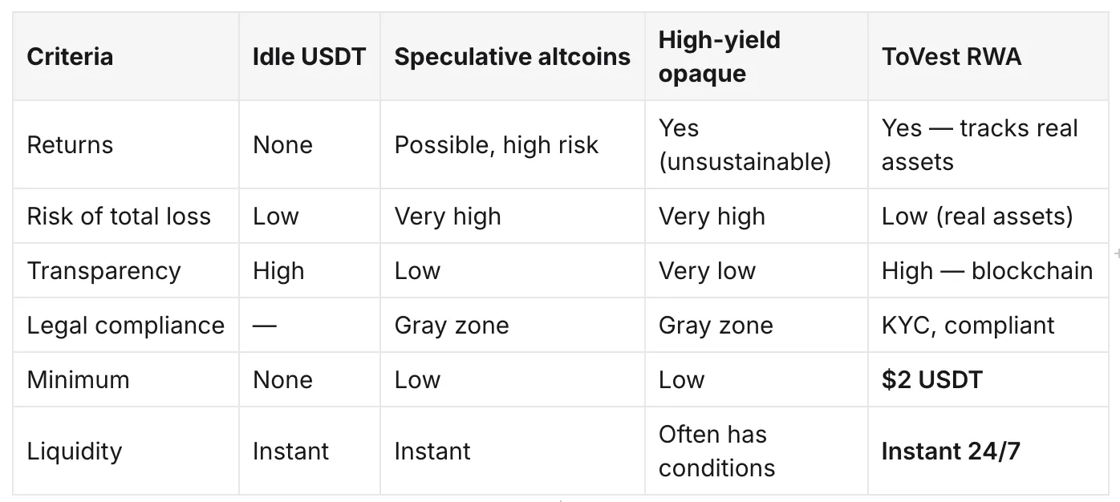Click the Yes (unsustainable) cell
Screen dimensions: 1120x502
745,145
